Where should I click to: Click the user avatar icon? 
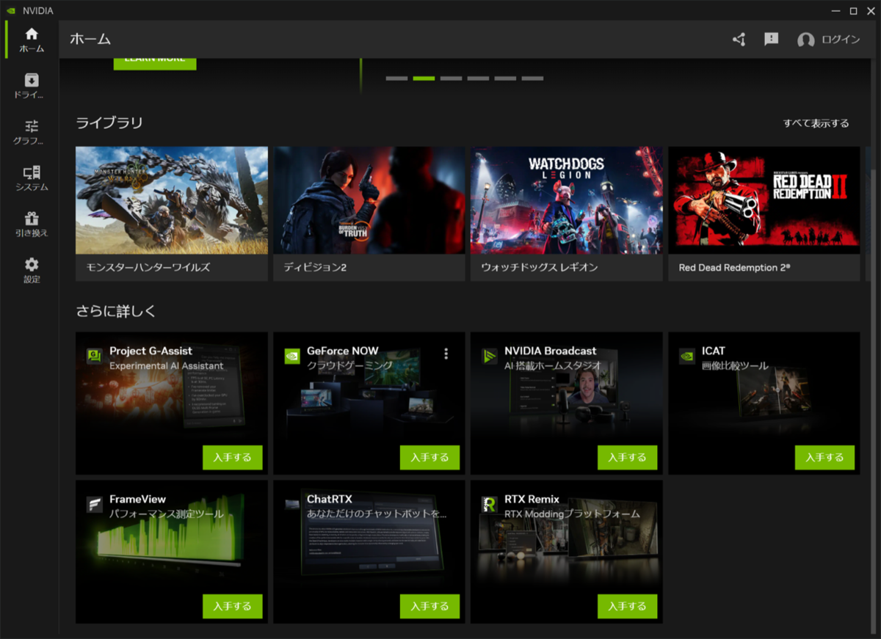[x=806, y=40]
